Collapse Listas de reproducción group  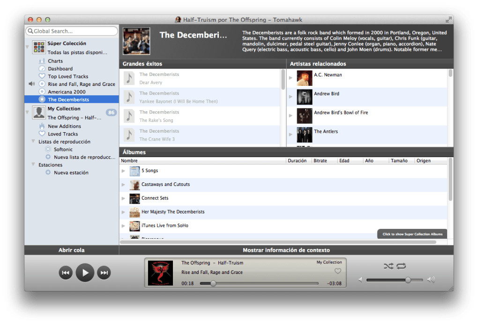pyautogui.click(x=33, y=141)
